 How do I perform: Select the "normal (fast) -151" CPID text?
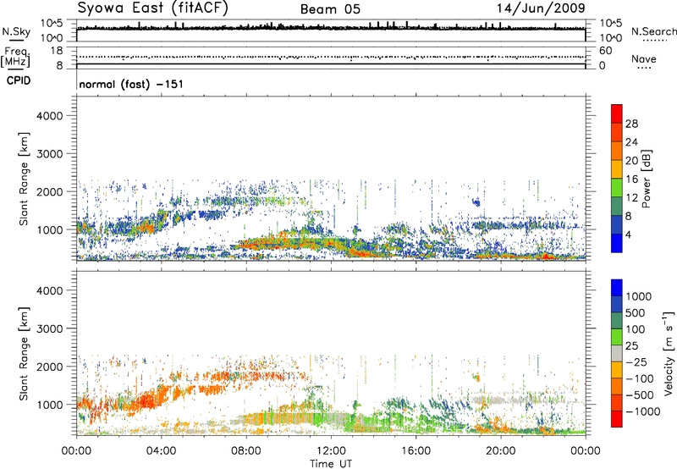131,84
